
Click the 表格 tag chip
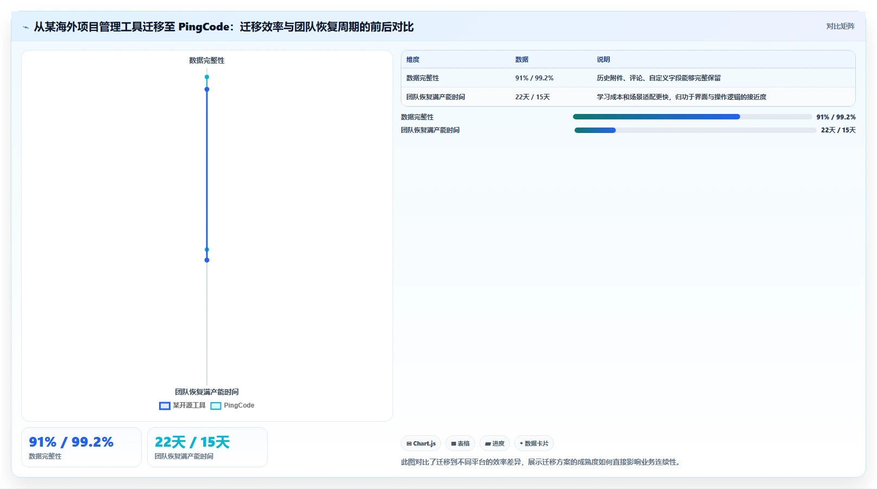[460, 443]
